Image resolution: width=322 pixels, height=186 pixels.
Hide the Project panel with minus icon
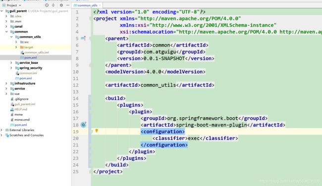pos(68,5)
